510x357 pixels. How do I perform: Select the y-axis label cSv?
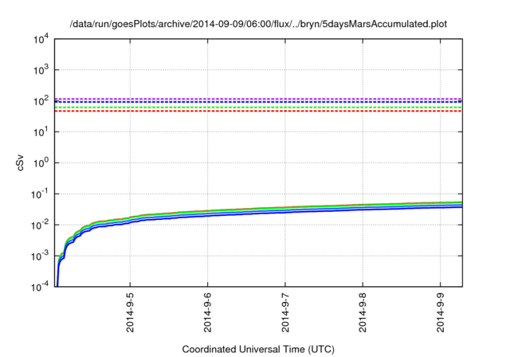click(20, 163)
